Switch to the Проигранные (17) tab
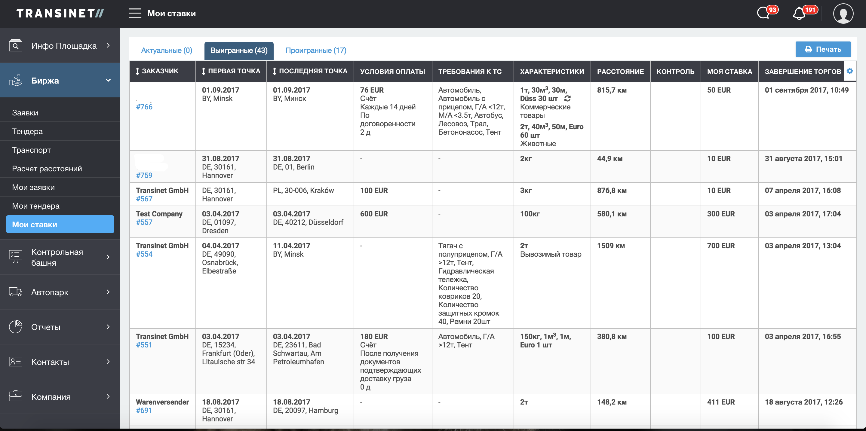This screenshot has height=431, width=866. 316,50
